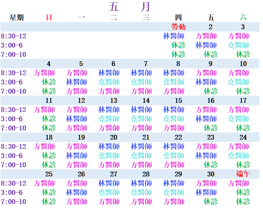263x216 pixels.
Task: Select 林醫師 morning slot on day 13
Action: click(x=109, y=110)
